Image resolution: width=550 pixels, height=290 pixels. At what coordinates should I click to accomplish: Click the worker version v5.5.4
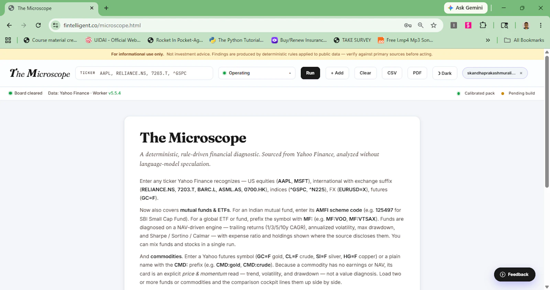click(114, 93)
